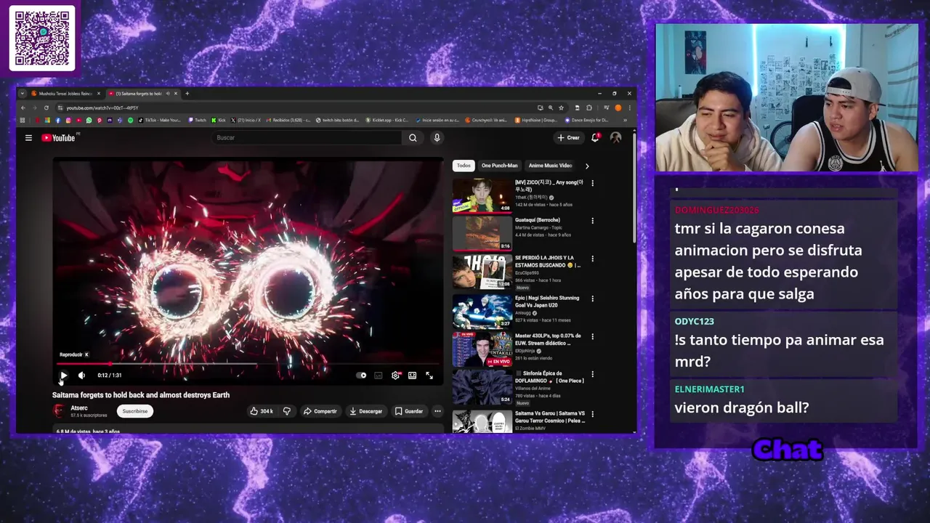
Task: Select the One Punch-Man filter chip
Action: coord(499,166)
